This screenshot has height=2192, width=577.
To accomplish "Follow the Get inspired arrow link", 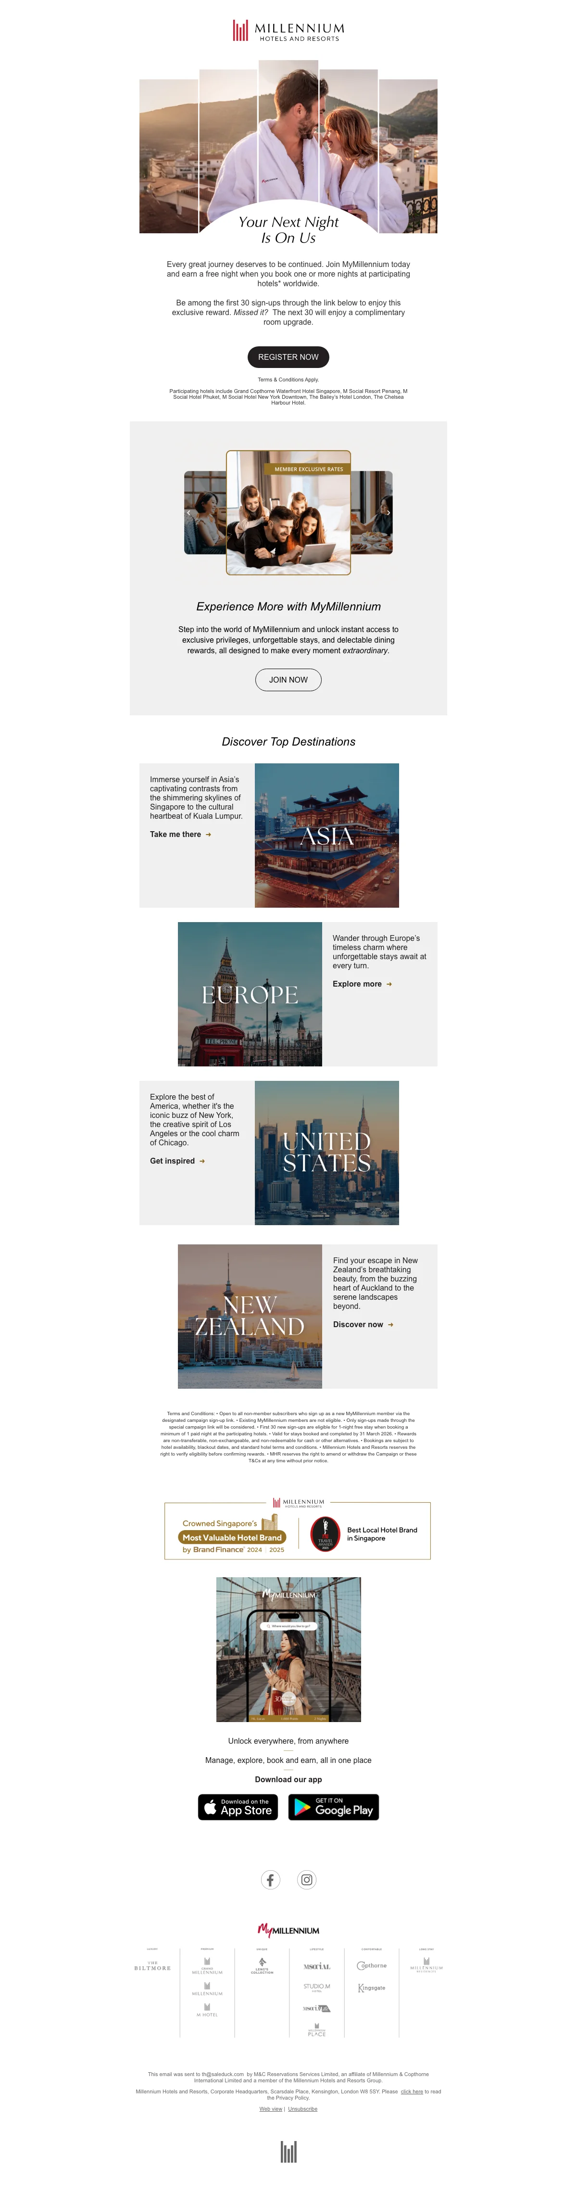I will pos(177,1162).
